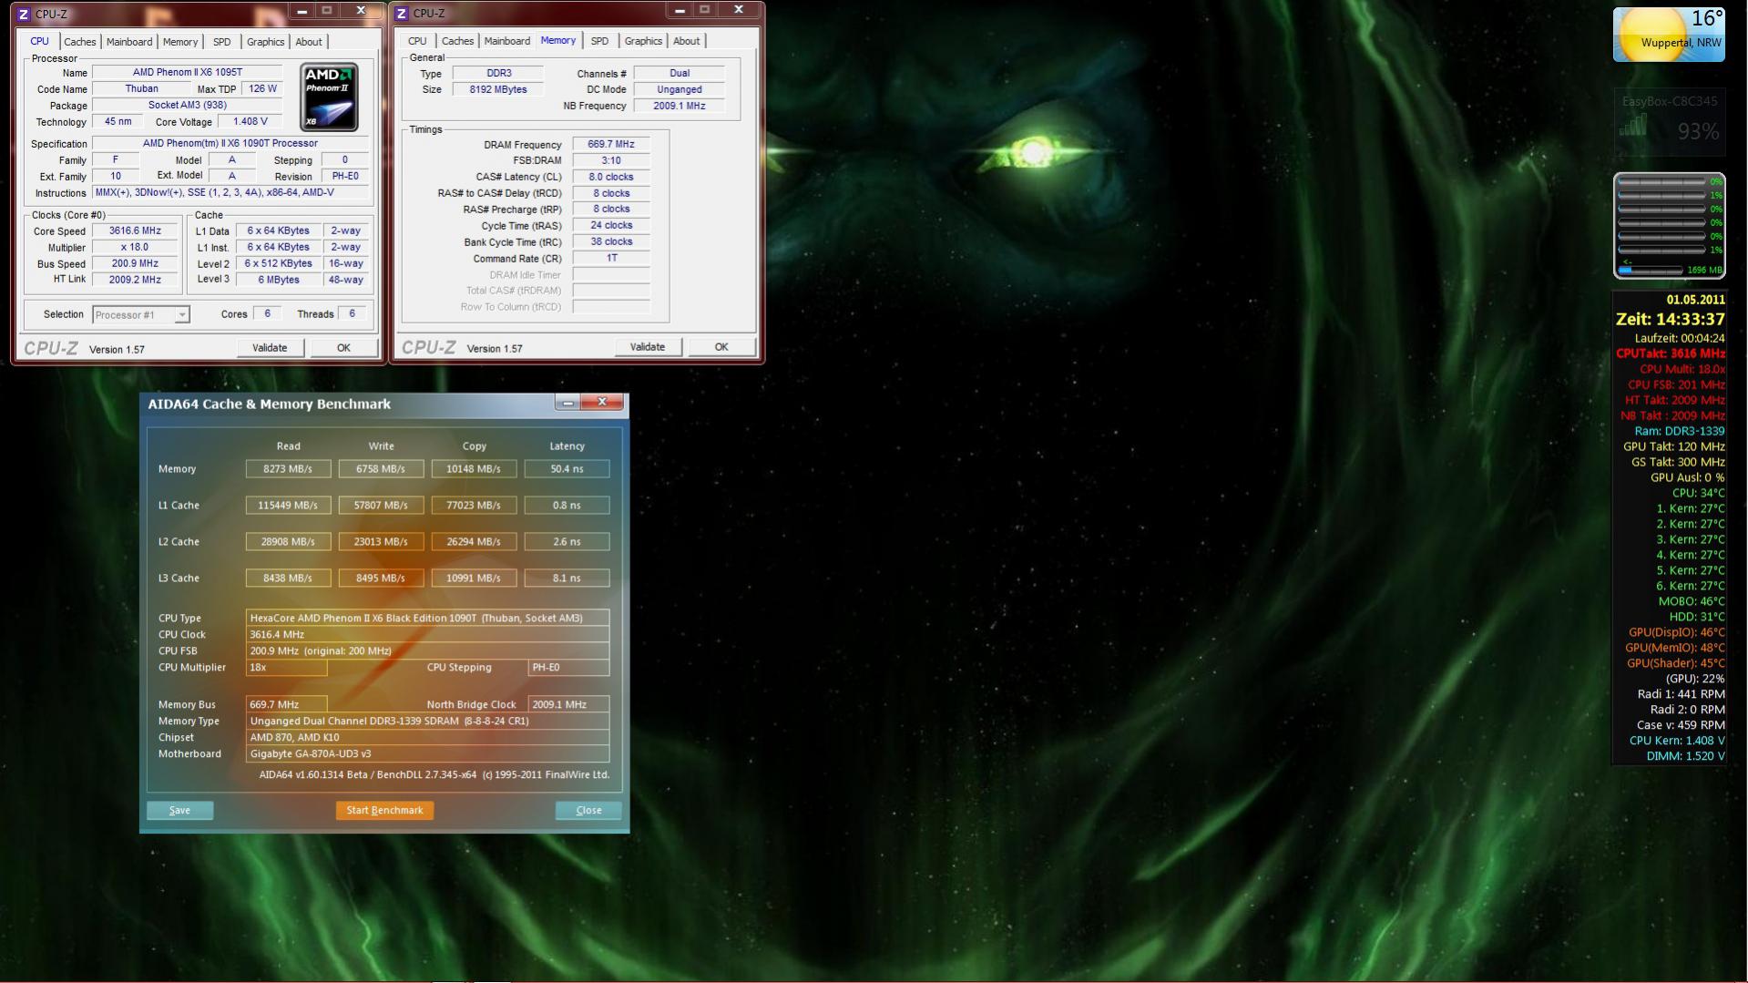The width and height of the screenshot is (1748, 983).
Task: Click the clock readout 'Zeit: 14:33:37' in the sensor panel
Action: pos(1670,319)
